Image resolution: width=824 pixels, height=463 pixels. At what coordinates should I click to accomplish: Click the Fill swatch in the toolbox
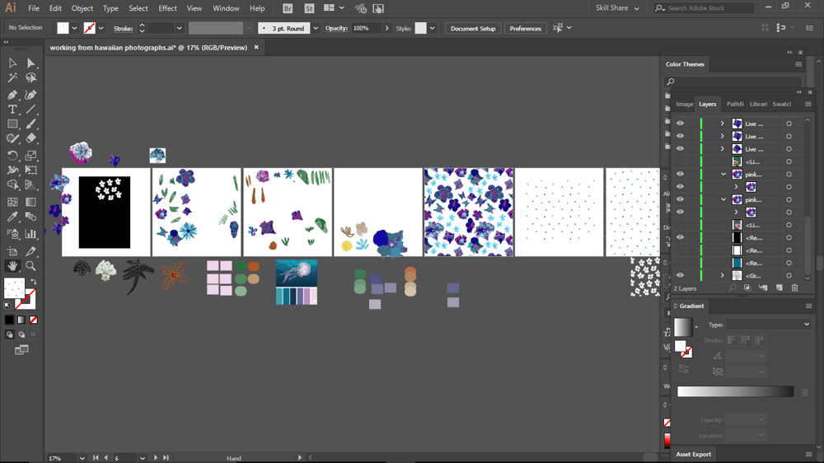click(14, 288)
